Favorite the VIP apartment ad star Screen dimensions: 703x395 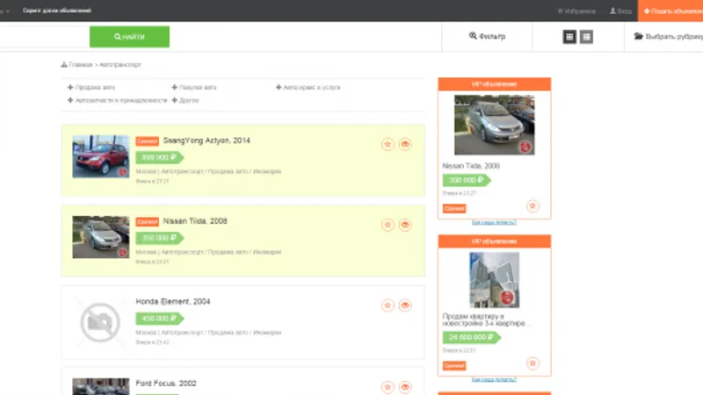533,363
